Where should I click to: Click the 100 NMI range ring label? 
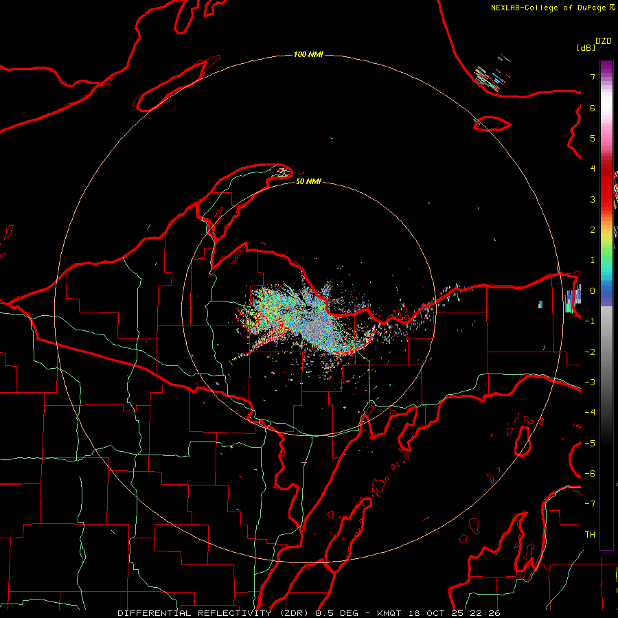point(308,54)
